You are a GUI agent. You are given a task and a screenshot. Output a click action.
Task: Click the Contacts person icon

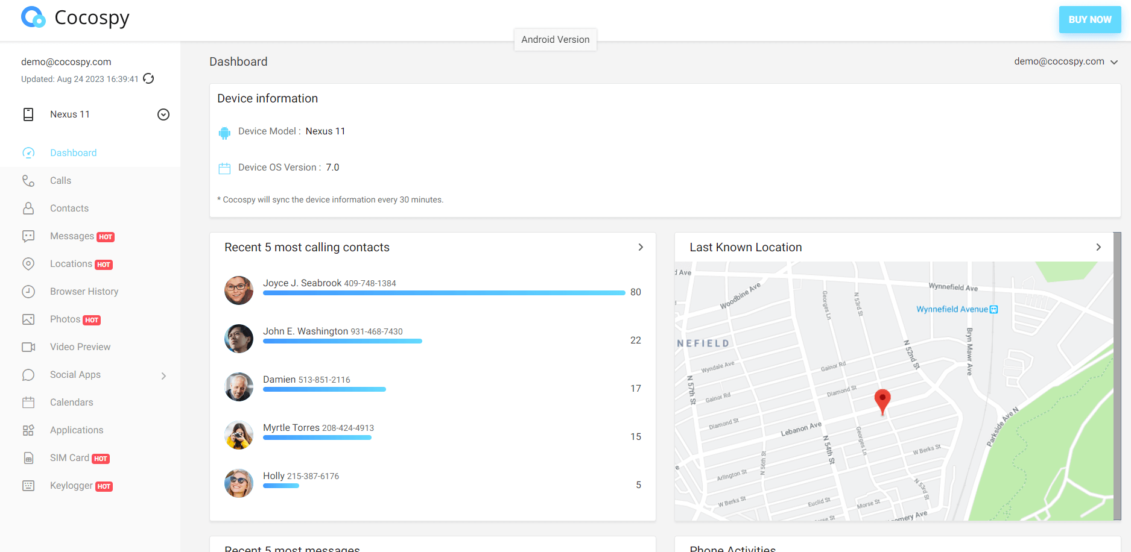pos(28,209)
